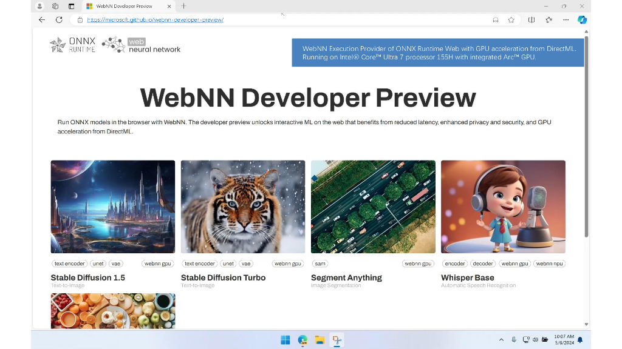Screen dimensions: 622x349
Task: Open the clock showing 10:07 AM
Action: [x=564, y=340]
